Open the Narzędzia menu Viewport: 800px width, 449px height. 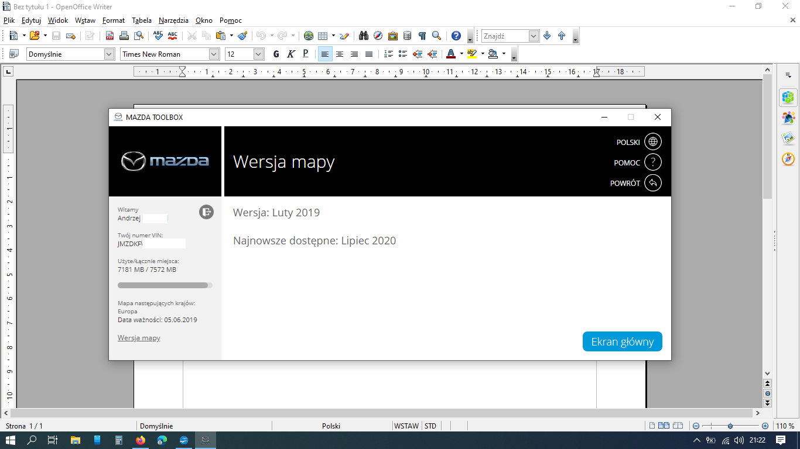pyautogui.click(x=174, y=20)
